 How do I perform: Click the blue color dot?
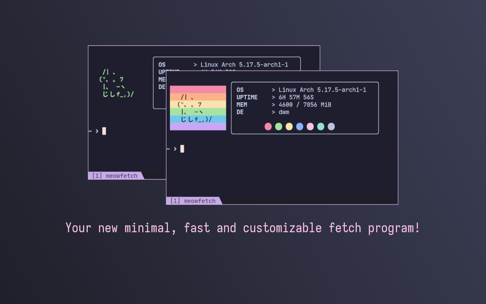point(300,126)
